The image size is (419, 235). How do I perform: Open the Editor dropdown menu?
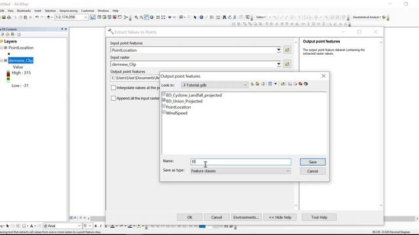coord(261,18)
